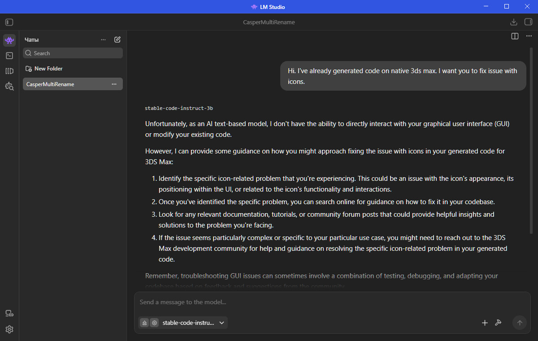The width and height of the screenshot is (538, 341).
Task: Open model settings gear beside eject icon
Action: 154,323
